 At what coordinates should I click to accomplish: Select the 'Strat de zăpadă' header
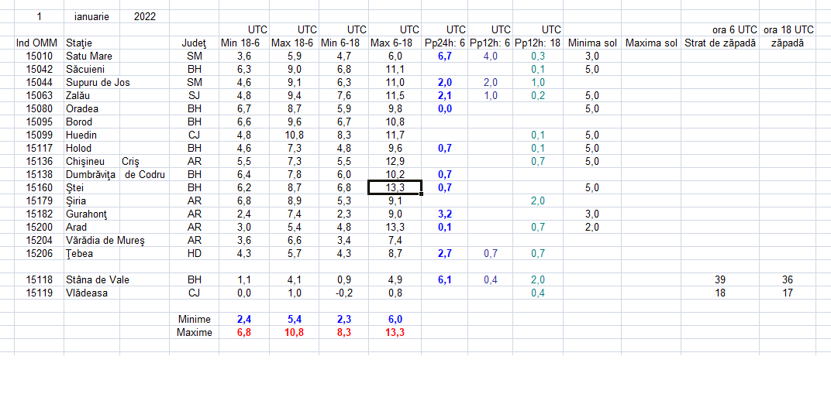(720, 43)
